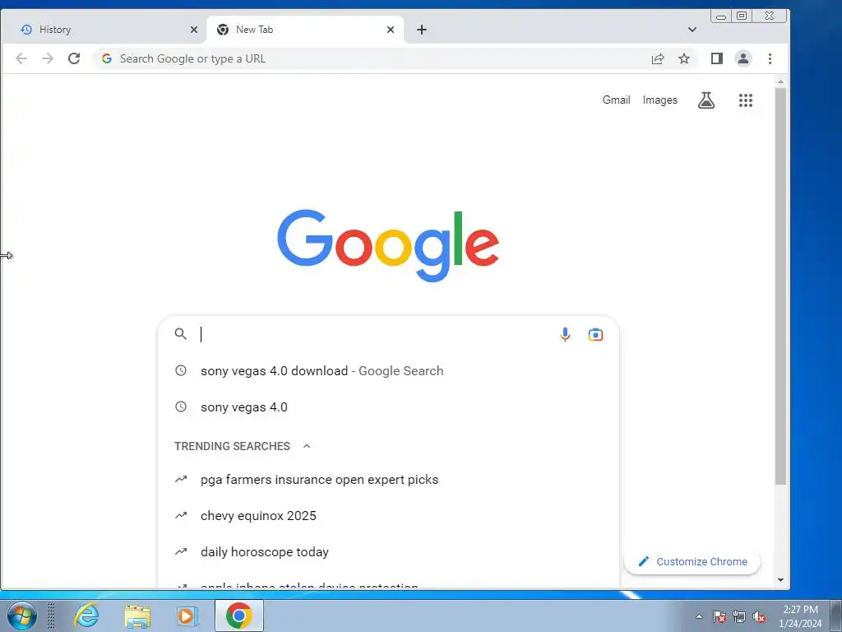
Task: Open a new tab with plus button
Action: click(422, 30)
